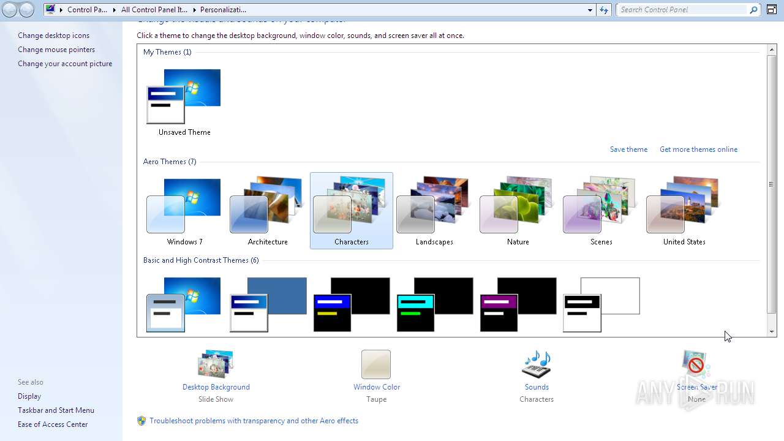
Task: Click Change your account picture link
Action: click(65, 64)
